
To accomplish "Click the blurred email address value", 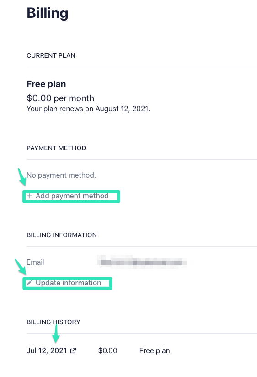I will point(142,262).
